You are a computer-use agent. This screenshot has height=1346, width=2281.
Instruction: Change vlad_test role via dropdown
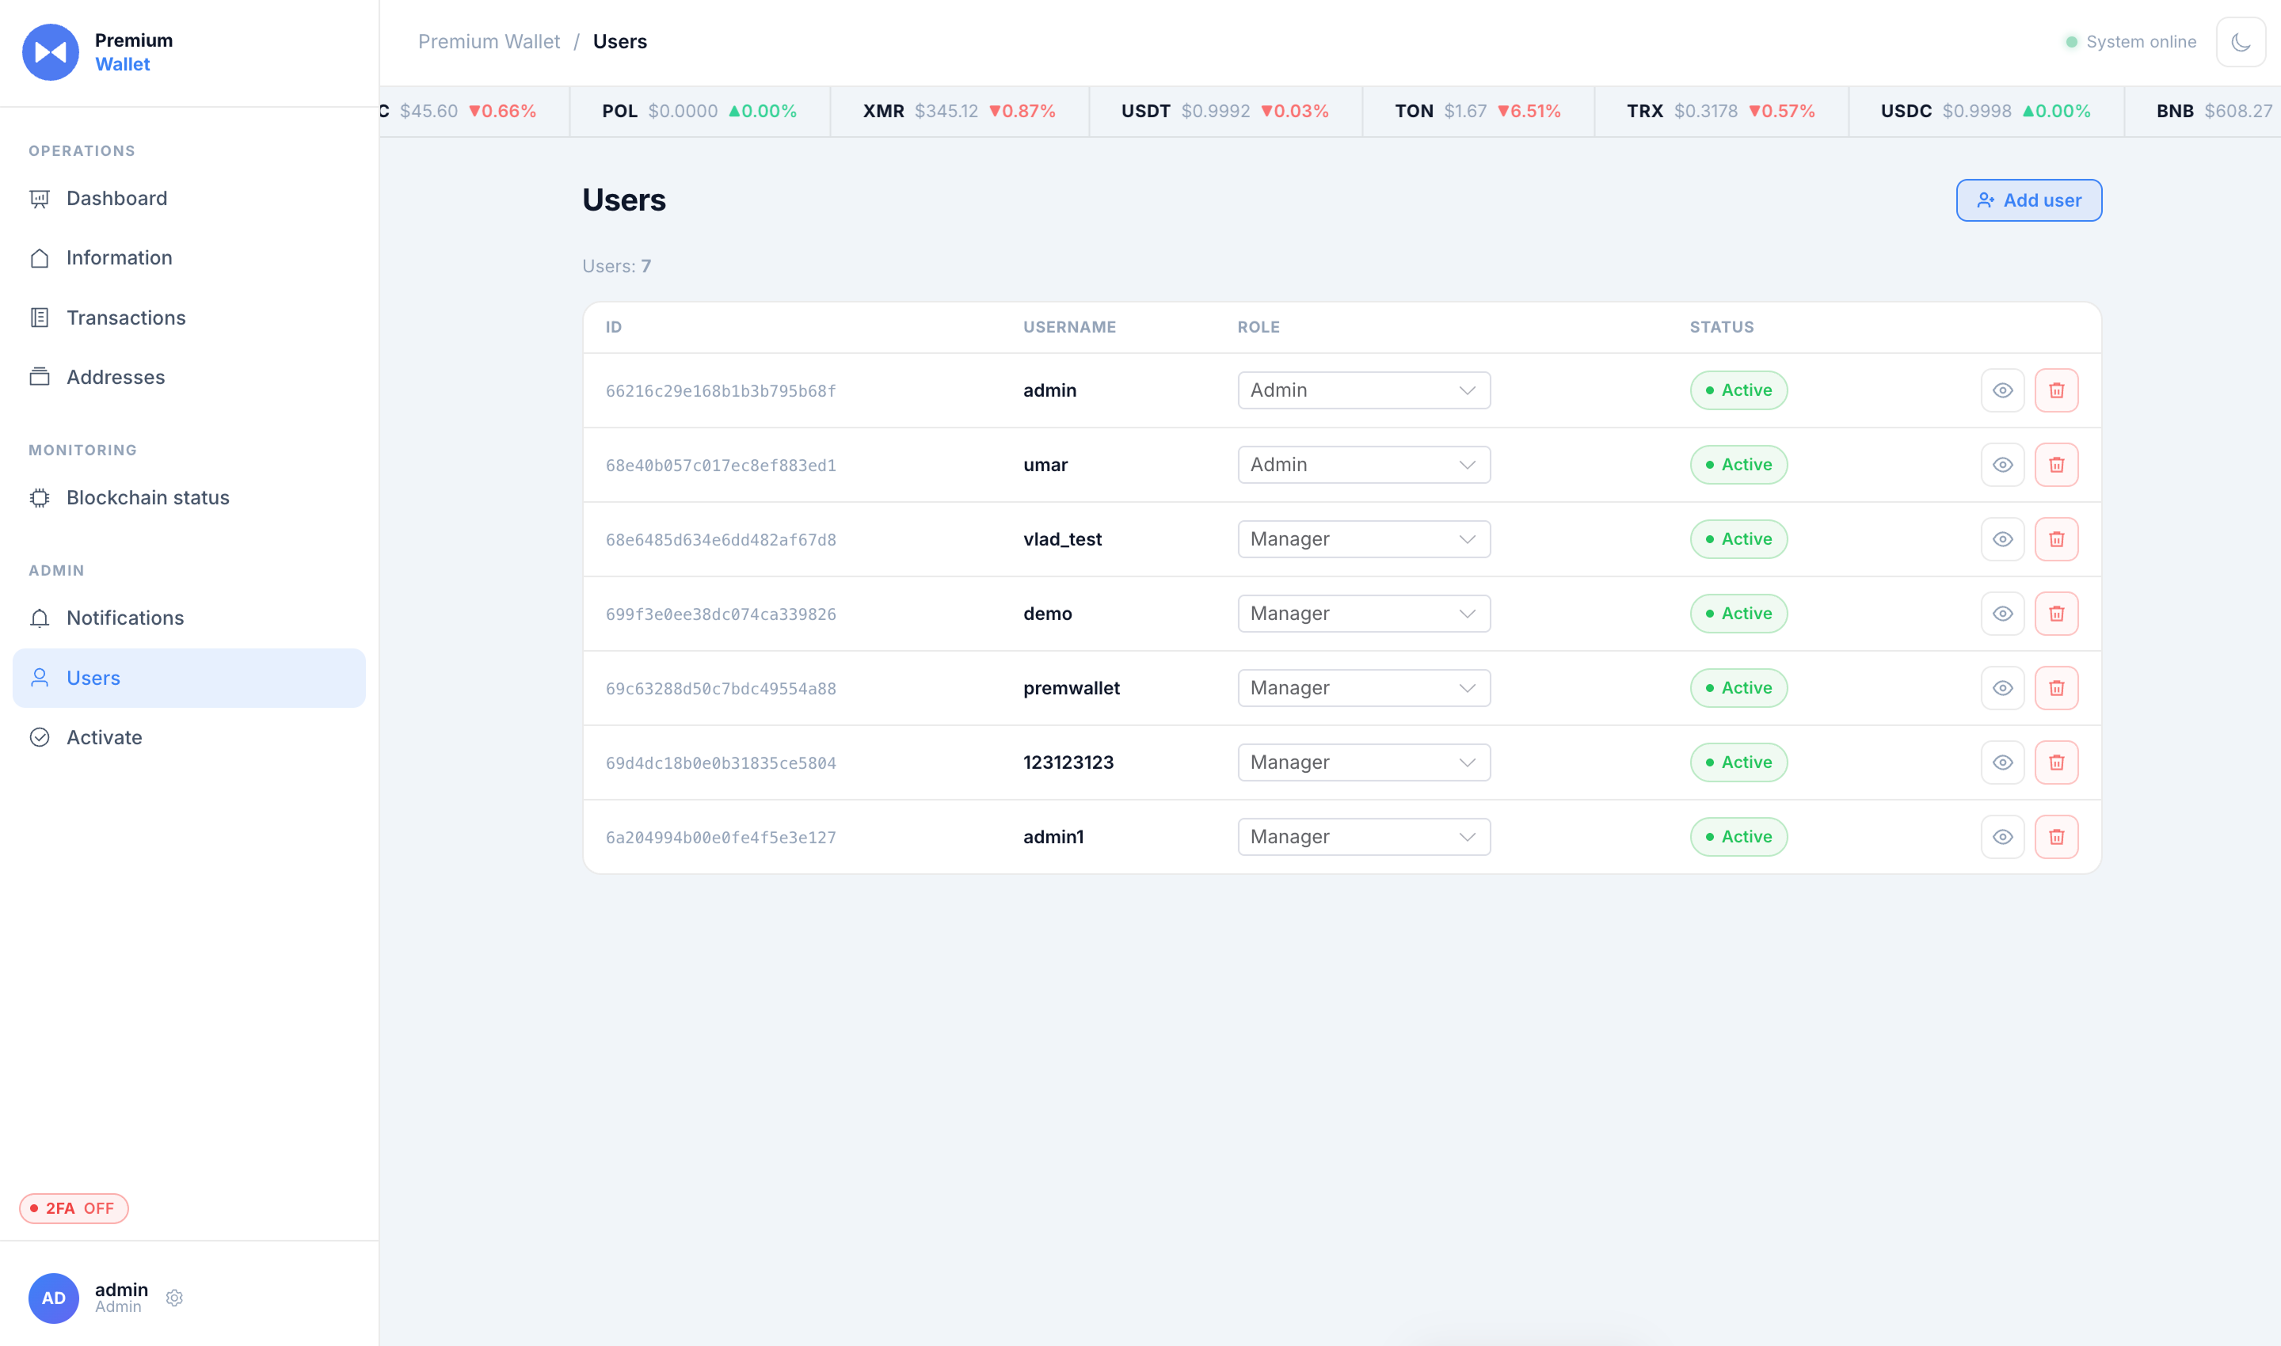1364,538
